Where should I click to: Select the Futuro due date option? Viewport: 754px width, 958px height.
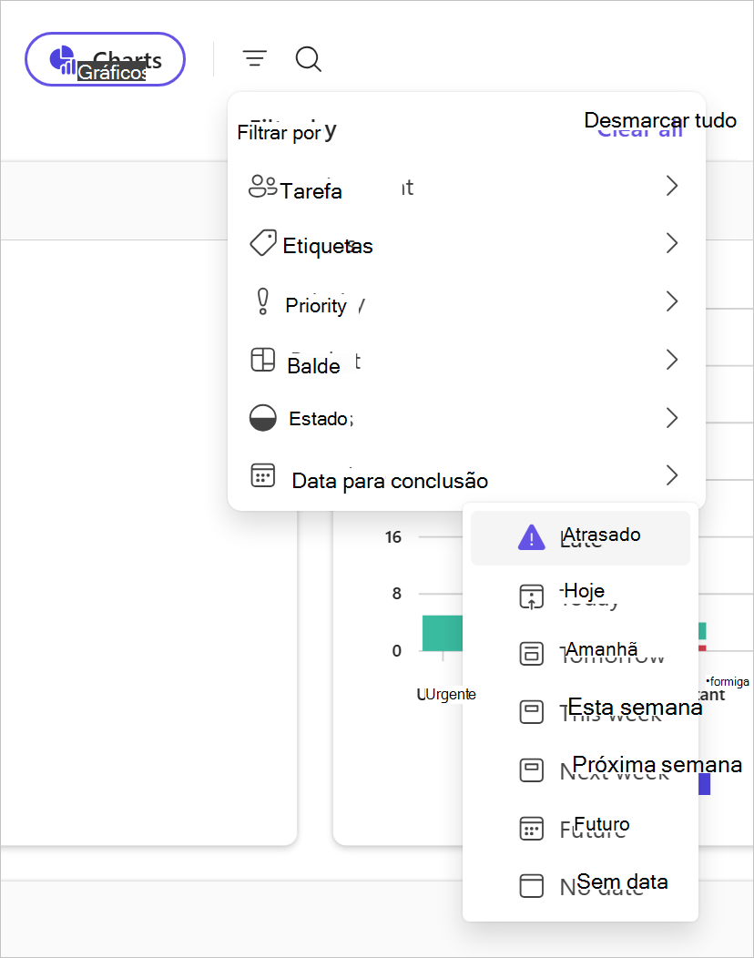pyautogui.click(x=580, y=829)
